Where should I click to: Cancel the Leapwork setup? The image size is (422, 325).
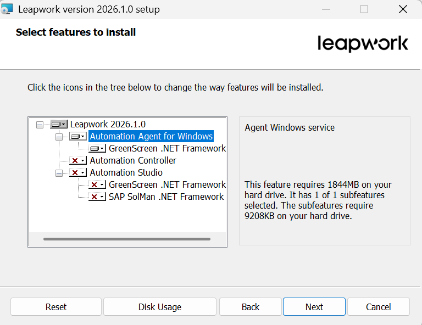(x=379, y=307)
